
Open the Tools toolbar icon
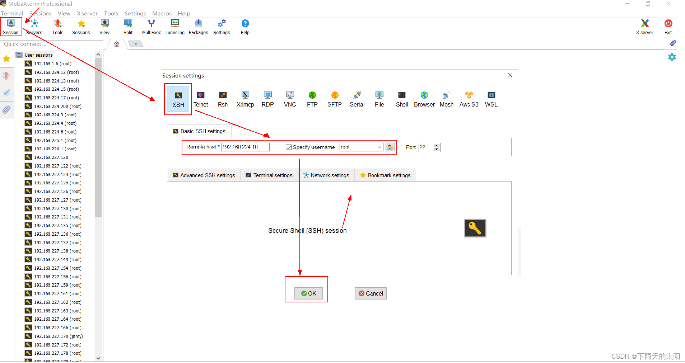(57, 27)
